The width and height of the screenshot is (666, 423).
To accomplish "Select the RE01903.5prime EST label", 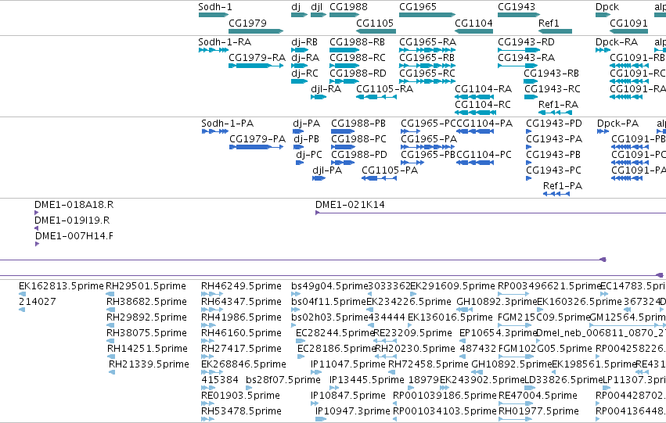I will (240, 396).
